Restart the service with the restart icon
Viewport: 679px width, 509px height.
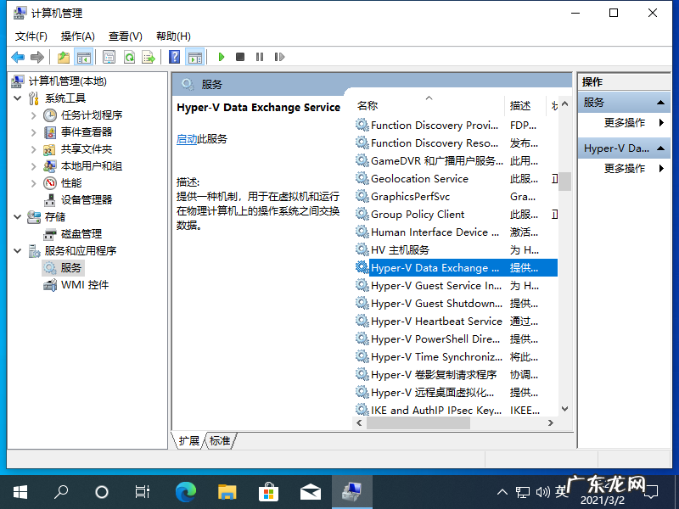point(280,57)
